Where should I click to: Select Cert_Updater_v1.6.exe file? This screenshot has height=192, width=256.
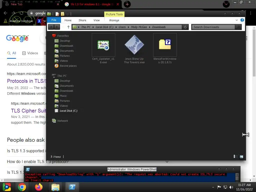coord(103,48)
